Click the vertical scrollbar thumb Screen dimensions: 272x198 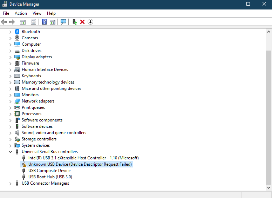pos(269,118)
